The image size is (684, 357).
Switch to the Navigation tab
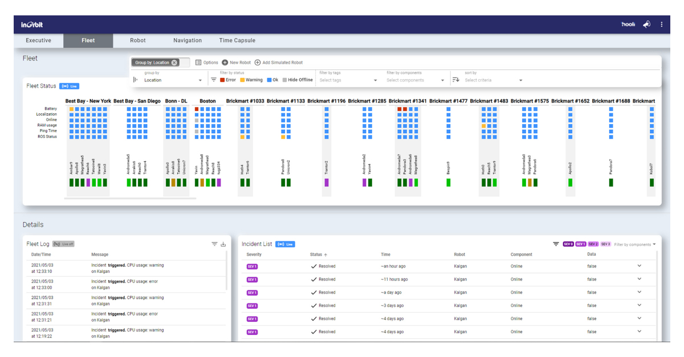(188, 40)
